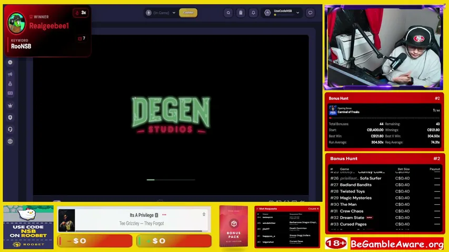Click the Carnival of Freaks bonus progress bar
This screenshot has width=449, height=252.
(384, 118)
